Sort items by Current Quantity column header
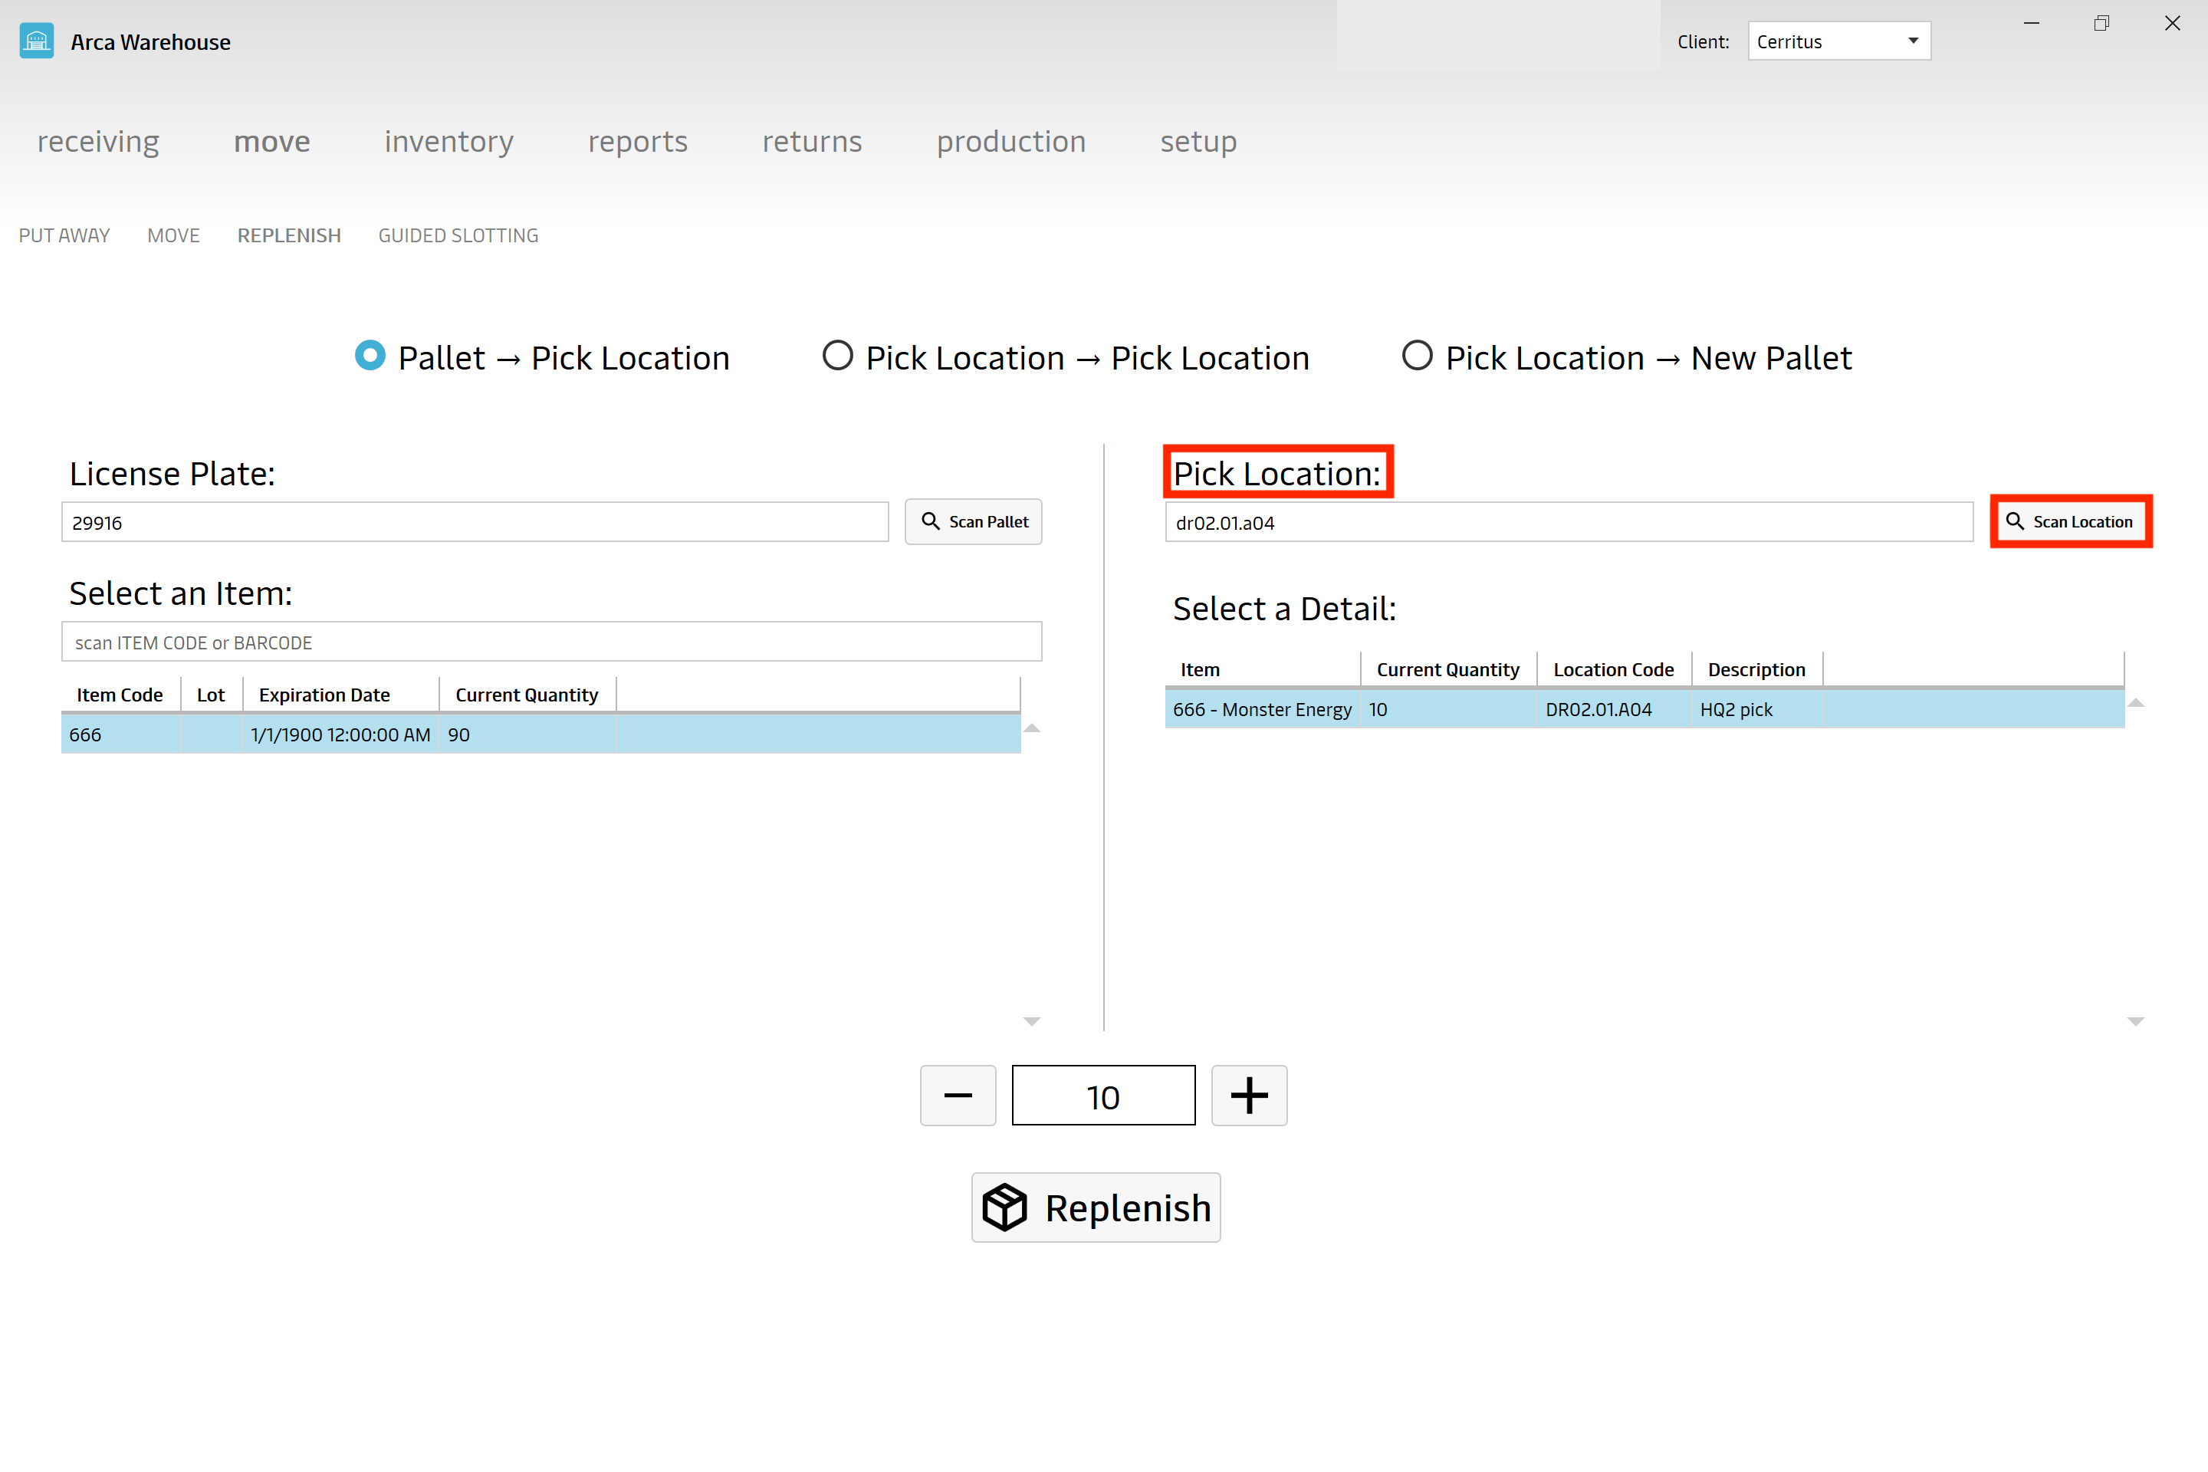2208x1472 pixels. pyautogui.click(x=527, y=695)
